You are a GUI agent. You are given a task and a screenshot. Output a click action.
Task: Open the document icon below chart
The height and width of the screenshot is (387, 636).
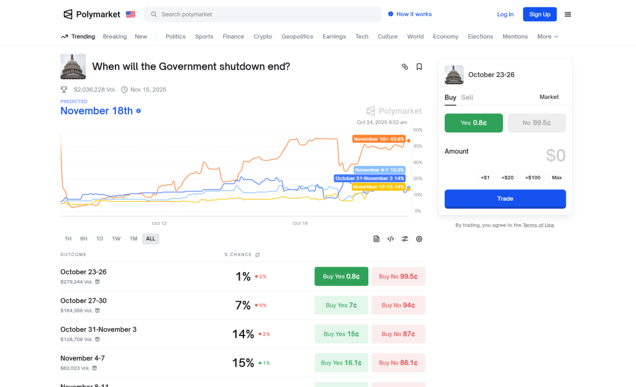pos(376,239)
